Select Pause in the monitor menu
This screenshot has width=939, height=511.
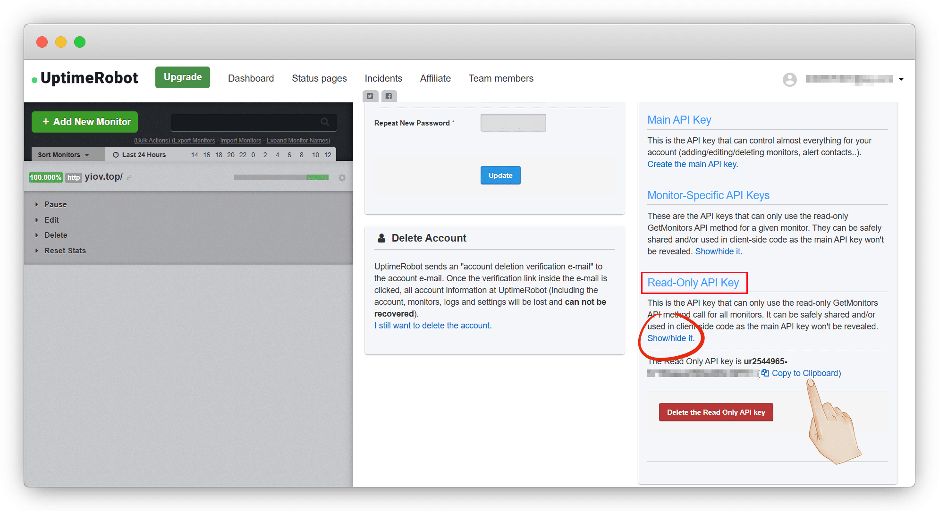[55, 204]
